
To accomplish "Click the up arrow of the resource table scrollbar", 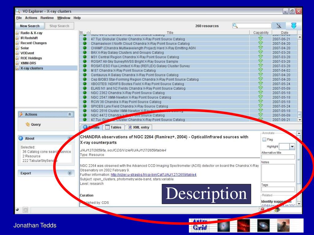I will (300, 37).
